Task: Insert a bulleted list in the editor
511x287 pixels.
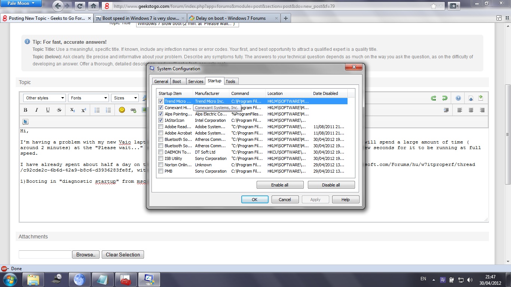Action: point(97,110)
